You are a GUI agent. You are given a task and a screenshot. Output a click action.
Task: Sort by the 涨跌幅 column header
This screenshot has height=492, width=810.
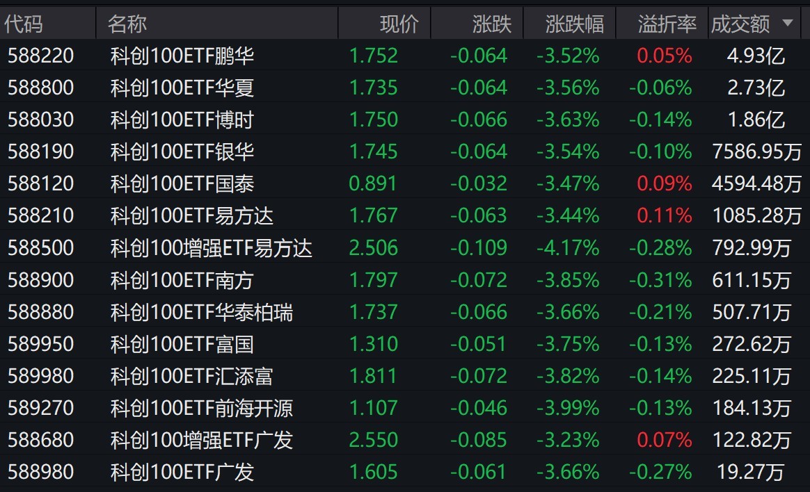(x=575, y=24)
